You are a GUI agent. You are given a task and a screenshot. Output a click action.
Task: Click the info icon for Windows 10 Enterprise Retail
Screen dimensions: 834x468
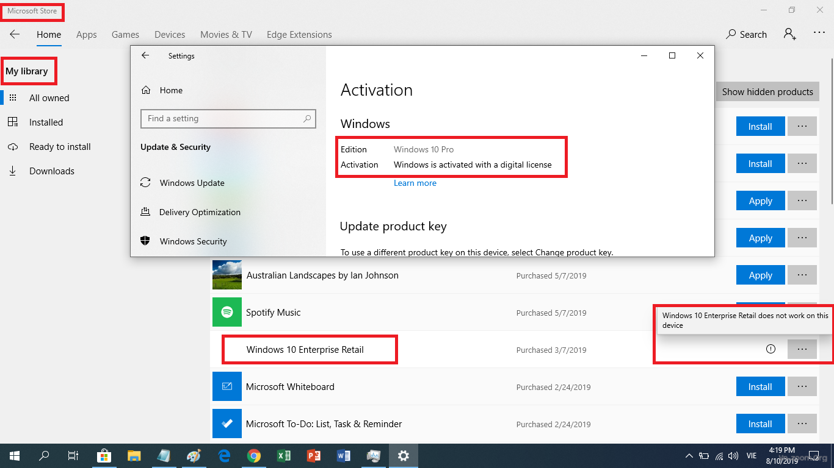pyautogui.click(x=771, y=349)
